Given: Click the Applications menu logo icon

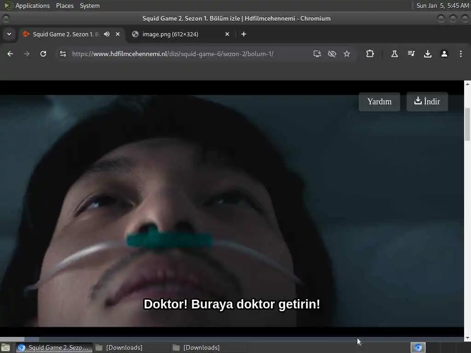Looking at the screenshot, I should pyautogui.click(x=8, y=6).
